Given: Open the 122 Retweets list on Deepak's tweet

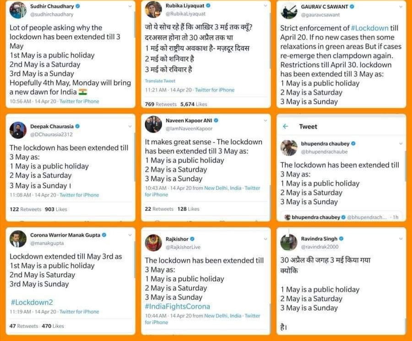Looking at the screenshot, I should pyautogui.click(x=26, y=209).
